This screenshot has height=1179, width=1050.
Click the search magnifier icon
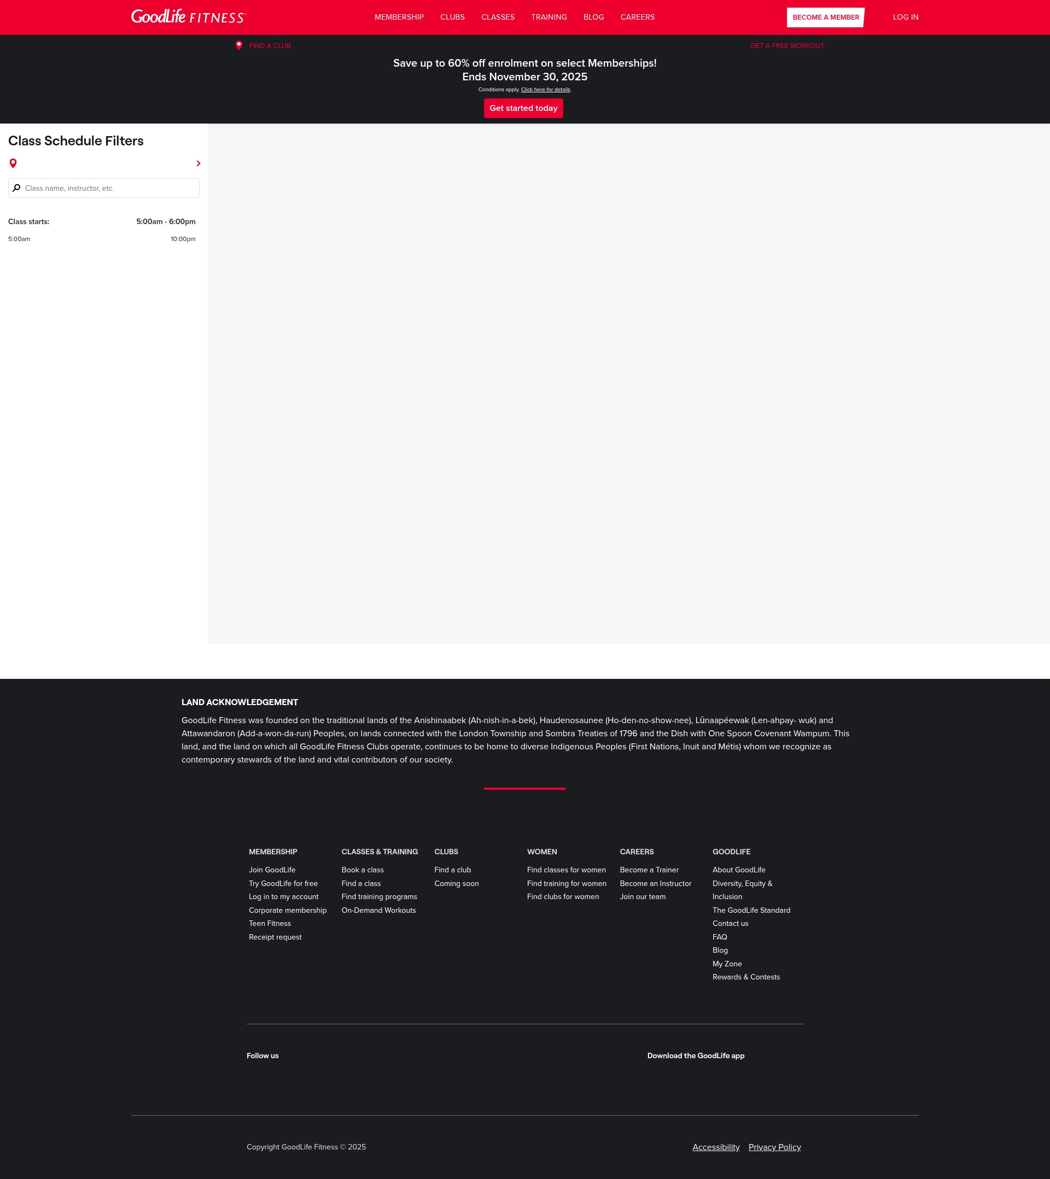coord(17,188)
